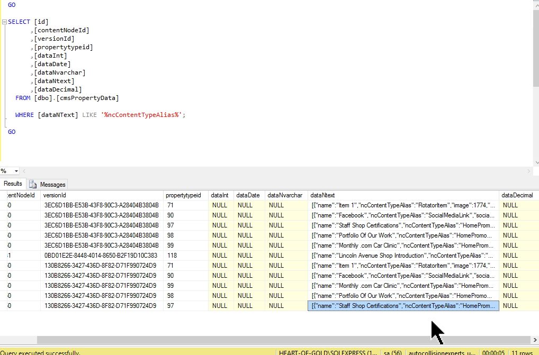Select the Results tab
The image size is (539, 355).
(13, 184)
